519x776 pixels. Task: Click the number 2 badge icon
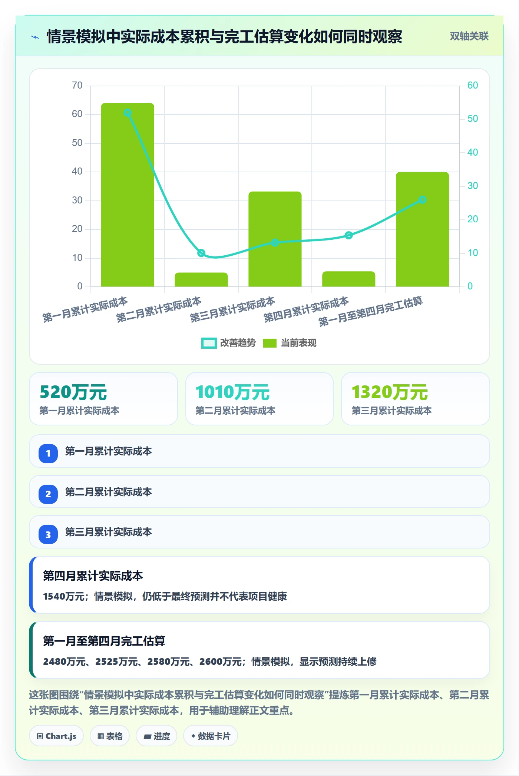point(48,494)
